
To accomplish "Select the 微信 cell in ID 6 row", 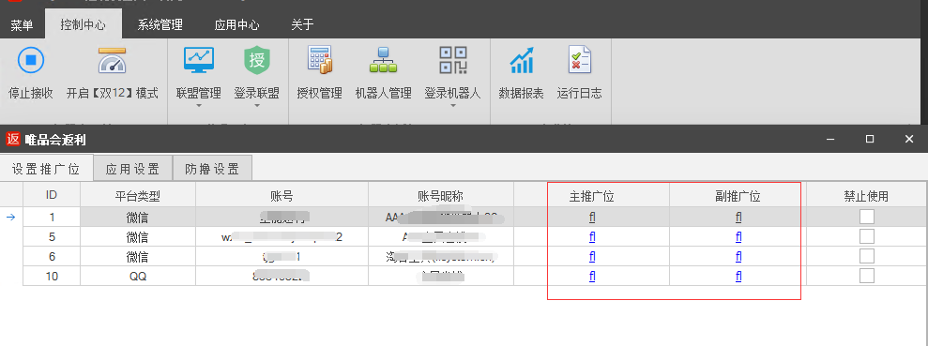I will click(x=138, y=257).
